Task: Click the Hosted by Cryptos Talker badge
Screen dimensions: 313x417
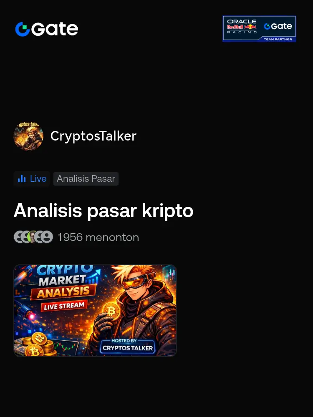Action: click(x=127, y=346)
